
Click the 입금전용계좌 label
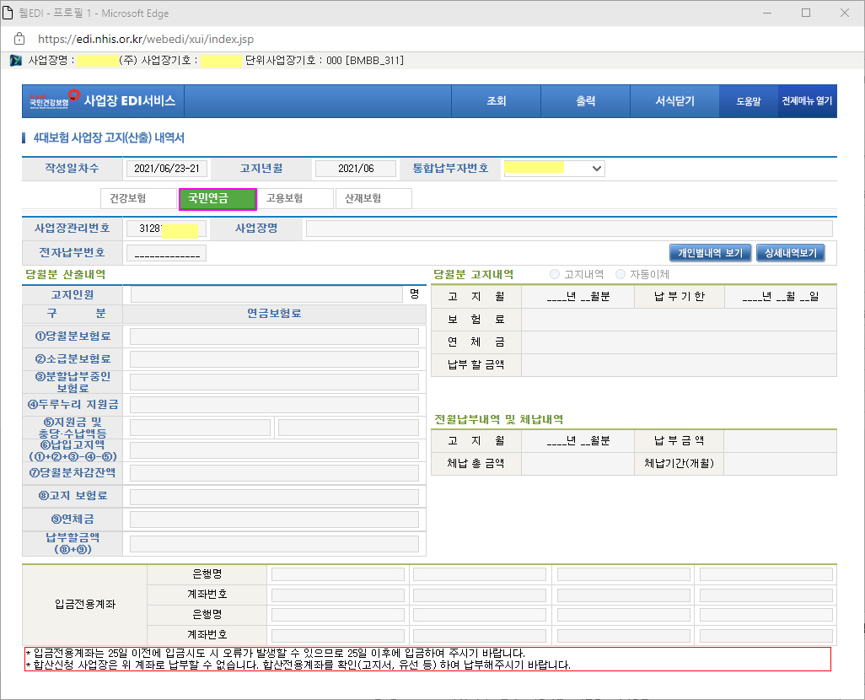[x=85, y=605]
